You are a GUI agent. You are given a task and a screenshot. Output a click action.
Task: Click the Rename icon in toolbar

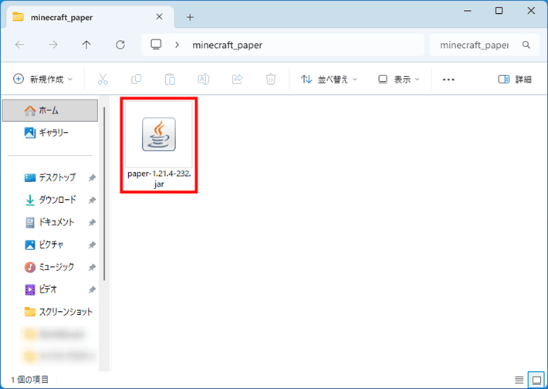[x=204, y=79]
